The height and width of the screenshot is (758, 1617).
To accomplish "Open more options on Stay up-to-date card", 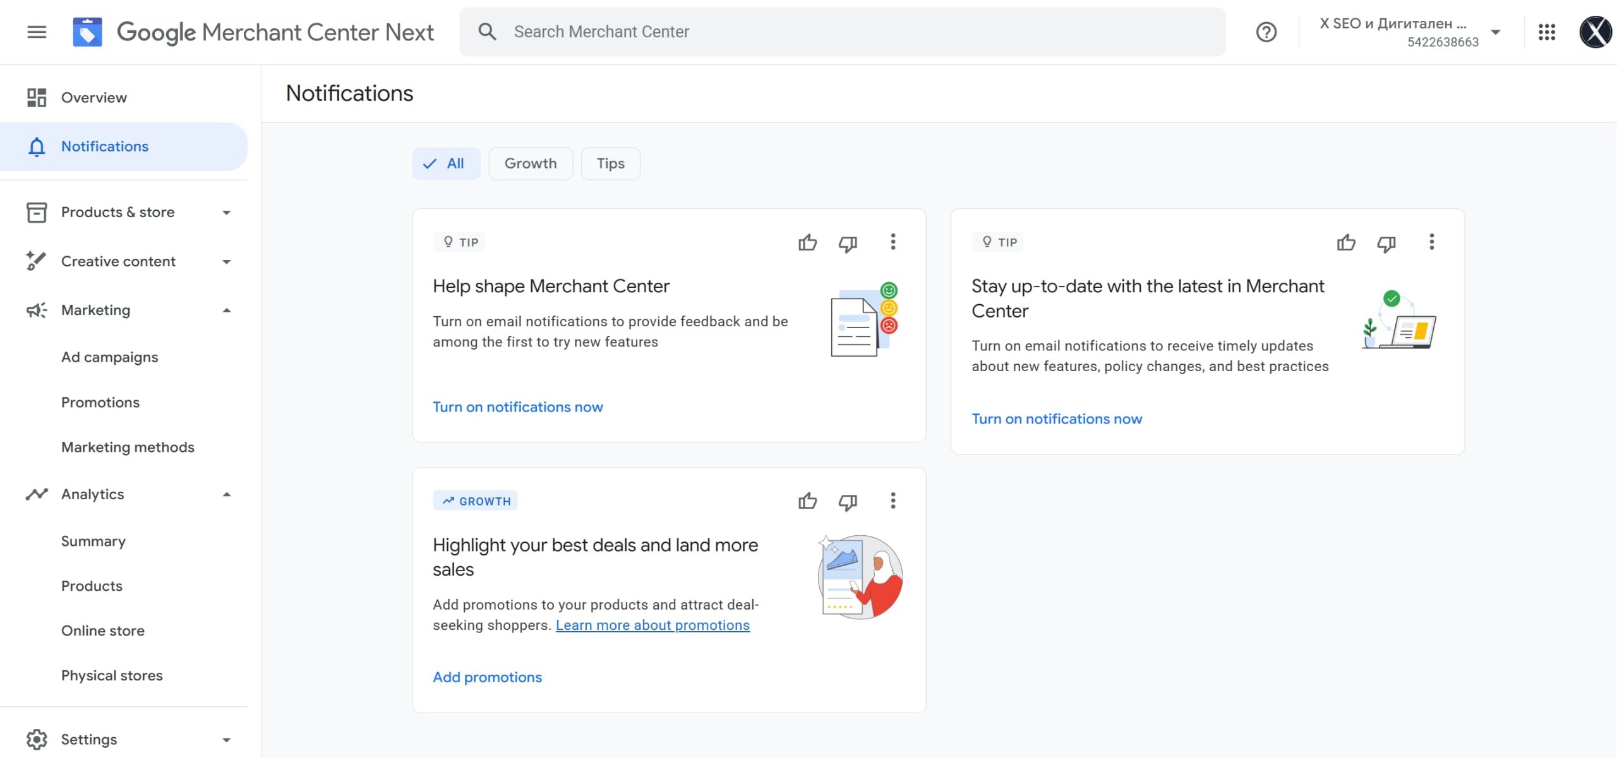I will tap(1431, 242).
